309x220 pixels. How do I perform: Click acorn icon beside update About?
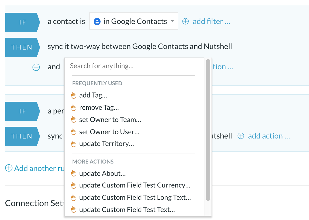tap(73, 174)
